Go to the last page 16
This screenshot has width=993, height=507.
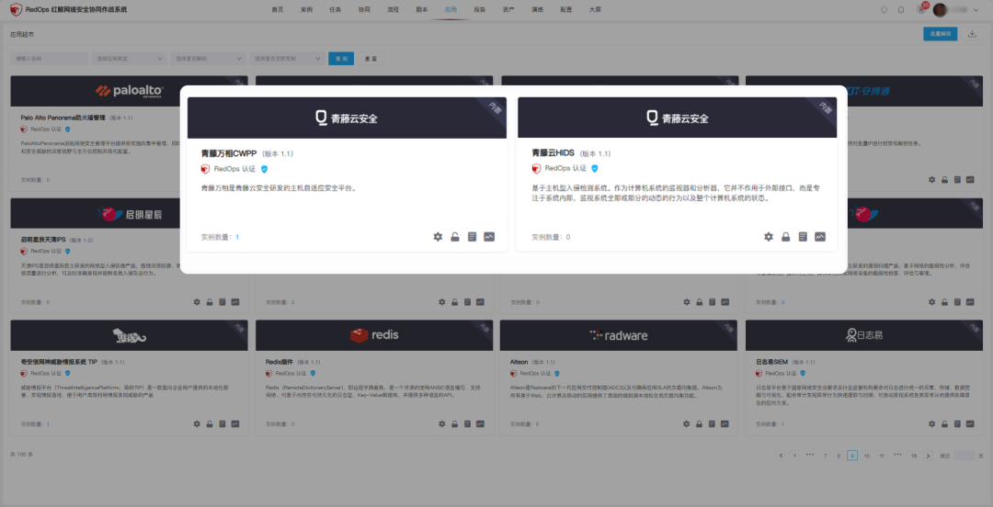pyautogui.click(x=914, y=455)
